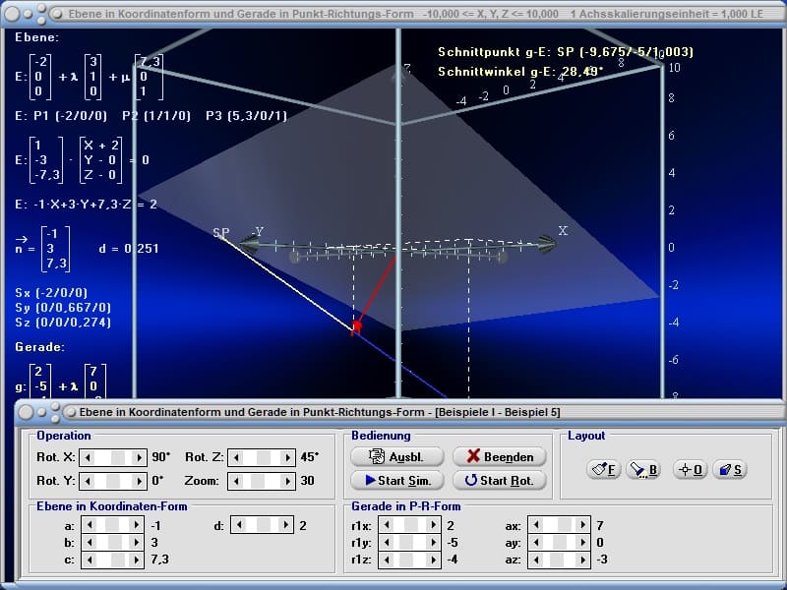787x590 pixels.
Task: Click the coefficient c scrollbar track
Action: pyautogui.click(x=113, y=560)
